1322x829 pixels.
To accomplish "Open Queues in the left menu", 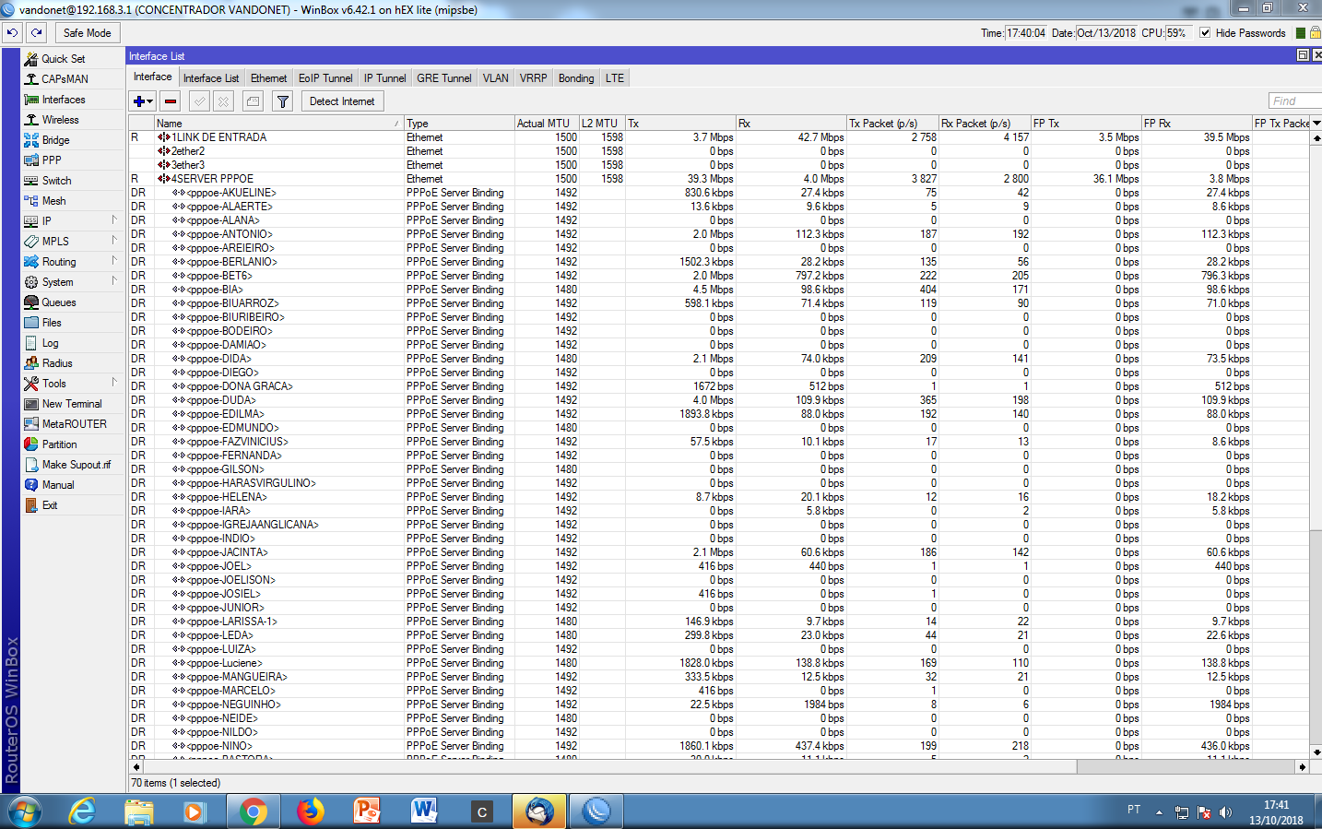I will [58, 302].
